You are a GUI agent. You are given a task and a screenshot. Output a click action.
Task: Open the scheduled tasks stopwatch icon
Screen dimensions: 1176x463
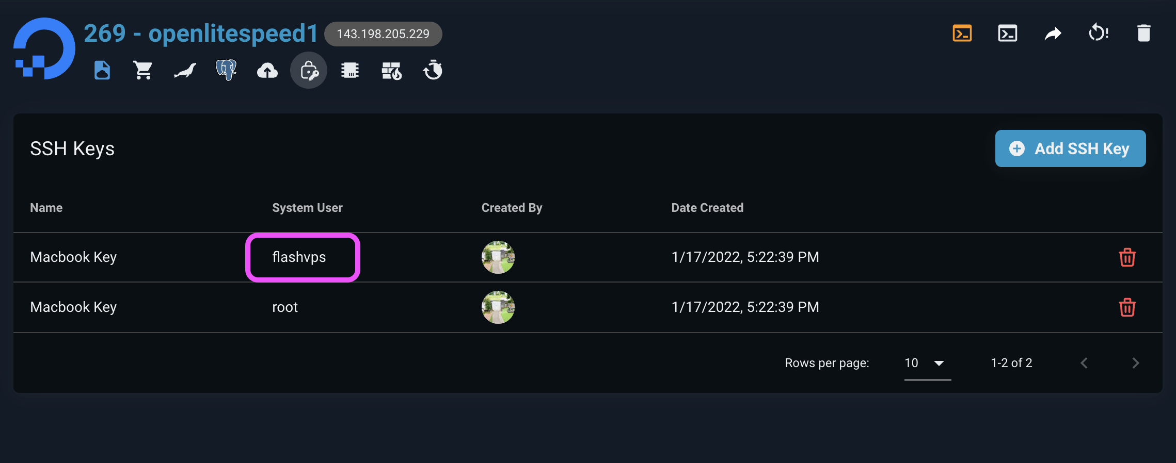tap(433, 71)
